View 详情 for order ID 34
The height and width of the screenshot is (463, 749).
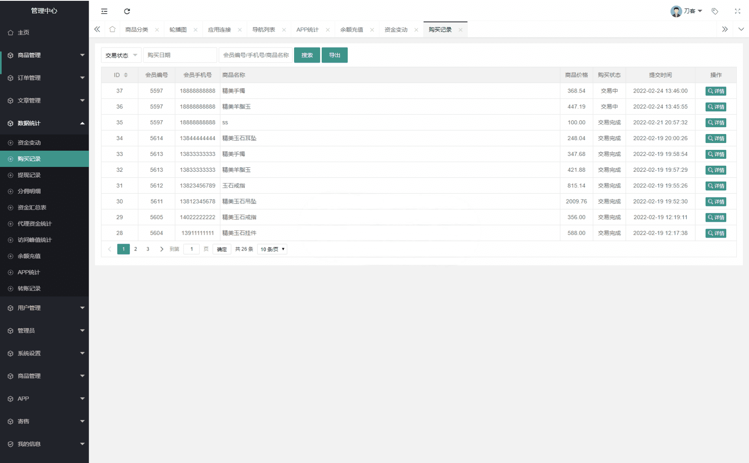coord(716,138)
